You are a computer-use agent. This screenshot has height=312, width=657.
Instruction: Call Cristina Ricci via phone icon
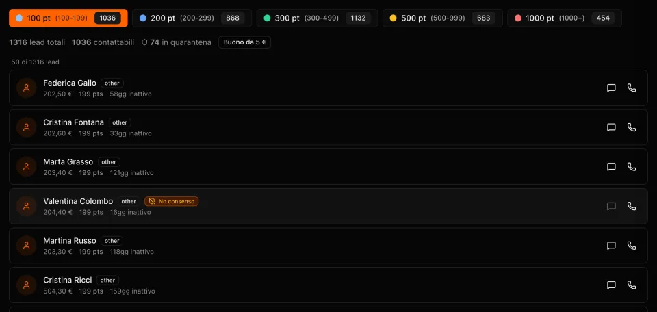pyautogui.click(x=632, y=285)
